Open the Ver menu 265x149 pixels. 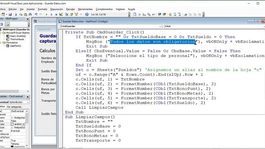[x=22, y=9]
